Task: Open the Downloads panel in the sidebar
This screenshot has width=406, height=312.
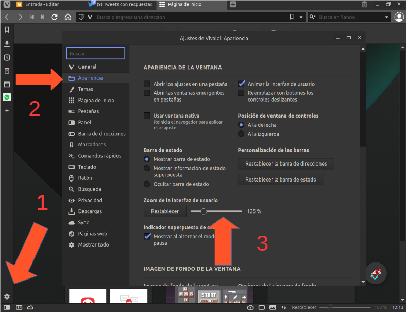Action: [x=7, y=43]
